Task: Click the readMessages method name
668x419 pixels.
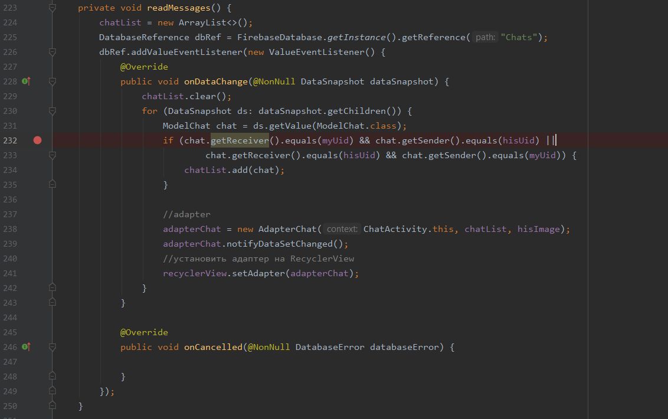Action: point(178,8)
